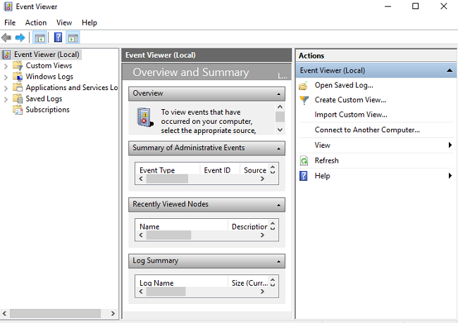Expand the Saved Logs tree node

[6, 99]
